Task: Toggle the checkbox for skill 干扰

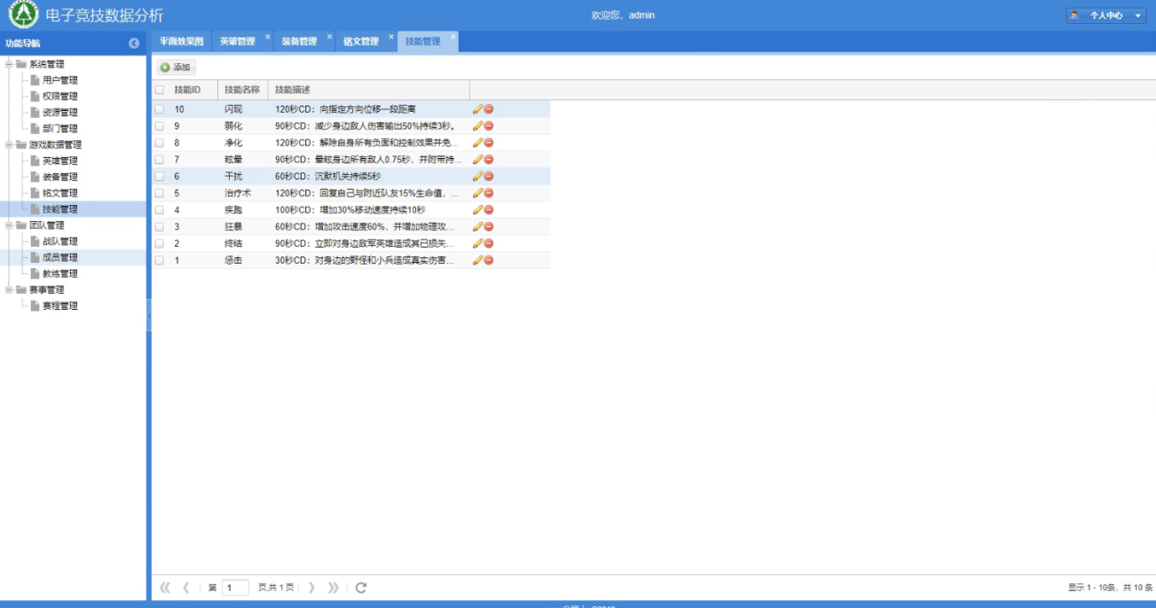Action: coord(160,176)
